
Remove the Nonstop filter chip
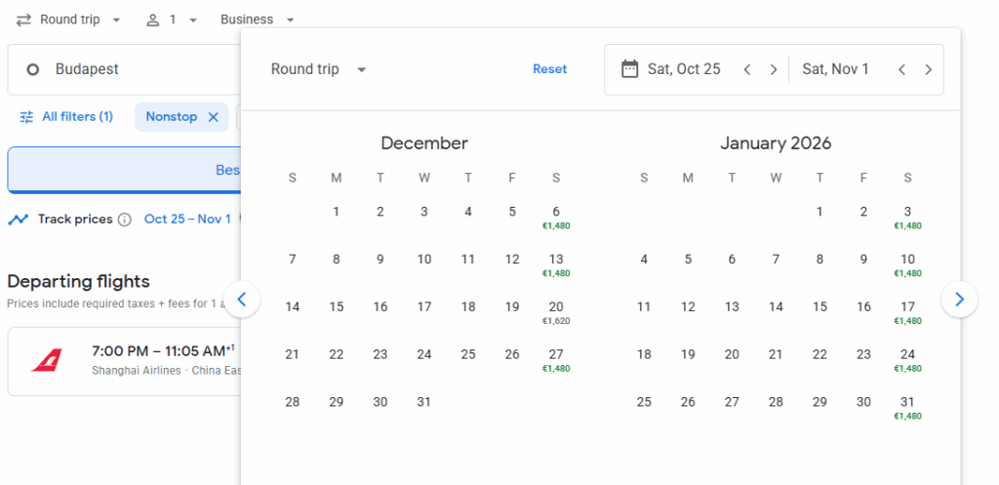pos(214,117)
